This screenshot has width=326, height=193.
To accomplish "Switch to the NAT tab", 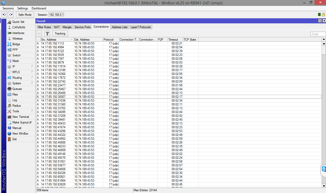I will click(57, 27).
